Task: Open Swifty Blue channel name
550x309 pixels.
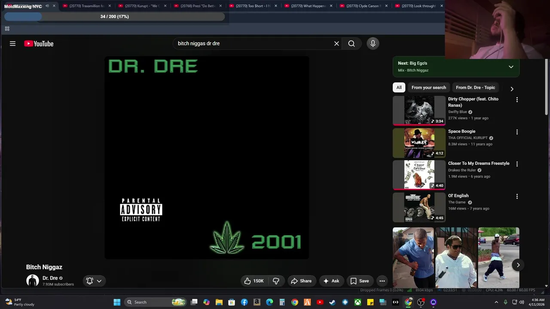Action: point(458,112)
